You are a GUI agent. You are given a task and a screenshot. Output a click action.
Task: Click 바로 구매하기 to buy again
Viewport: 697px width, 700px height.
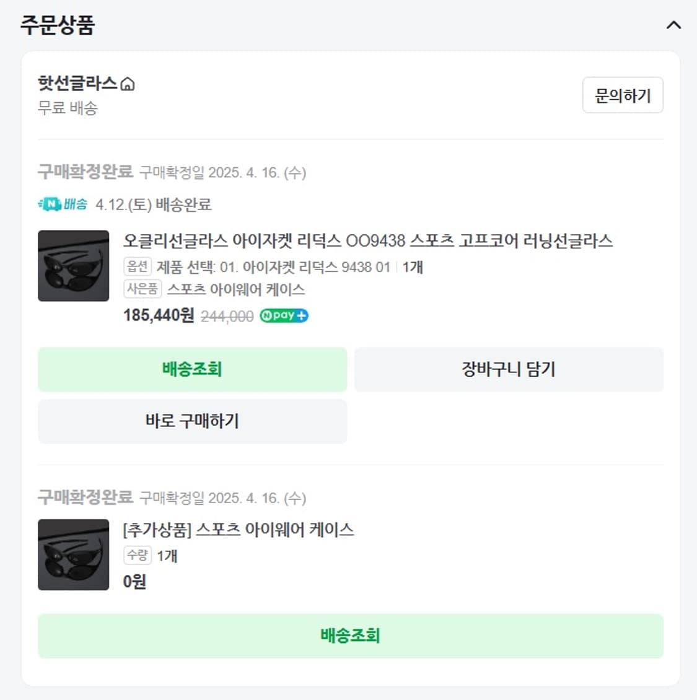192,422
